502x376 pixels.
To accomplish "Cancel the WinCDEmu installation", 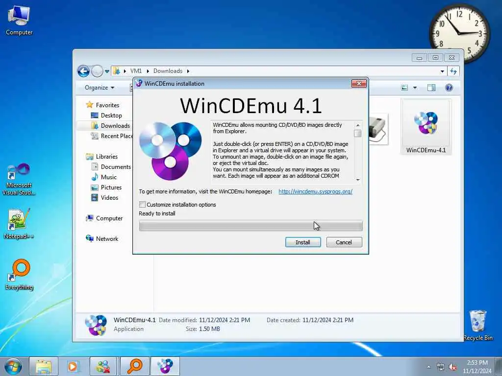I will [x=344, y=242].
